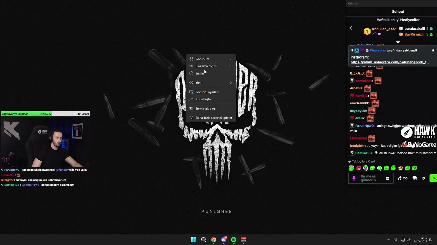Open the channel points icon

[x=403, y=178]
